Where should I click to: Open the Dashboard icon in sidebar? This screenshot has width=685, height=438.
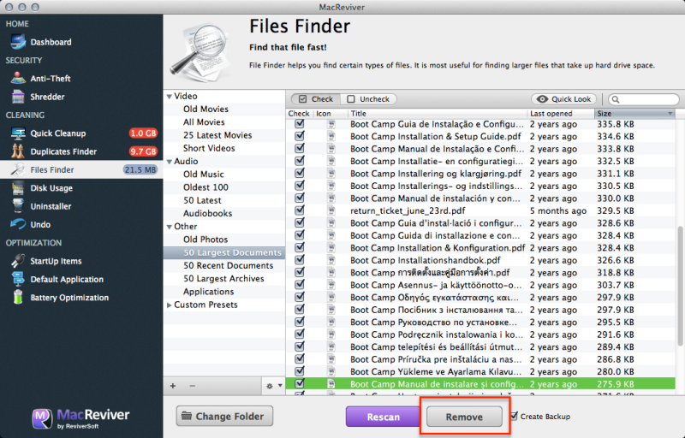coord(18,42)
